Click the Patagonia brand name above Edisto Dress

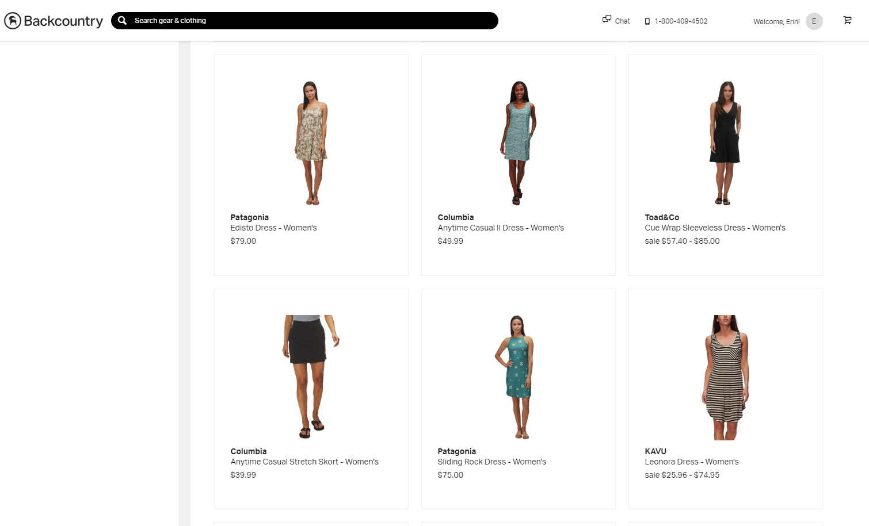pos(249,217)
